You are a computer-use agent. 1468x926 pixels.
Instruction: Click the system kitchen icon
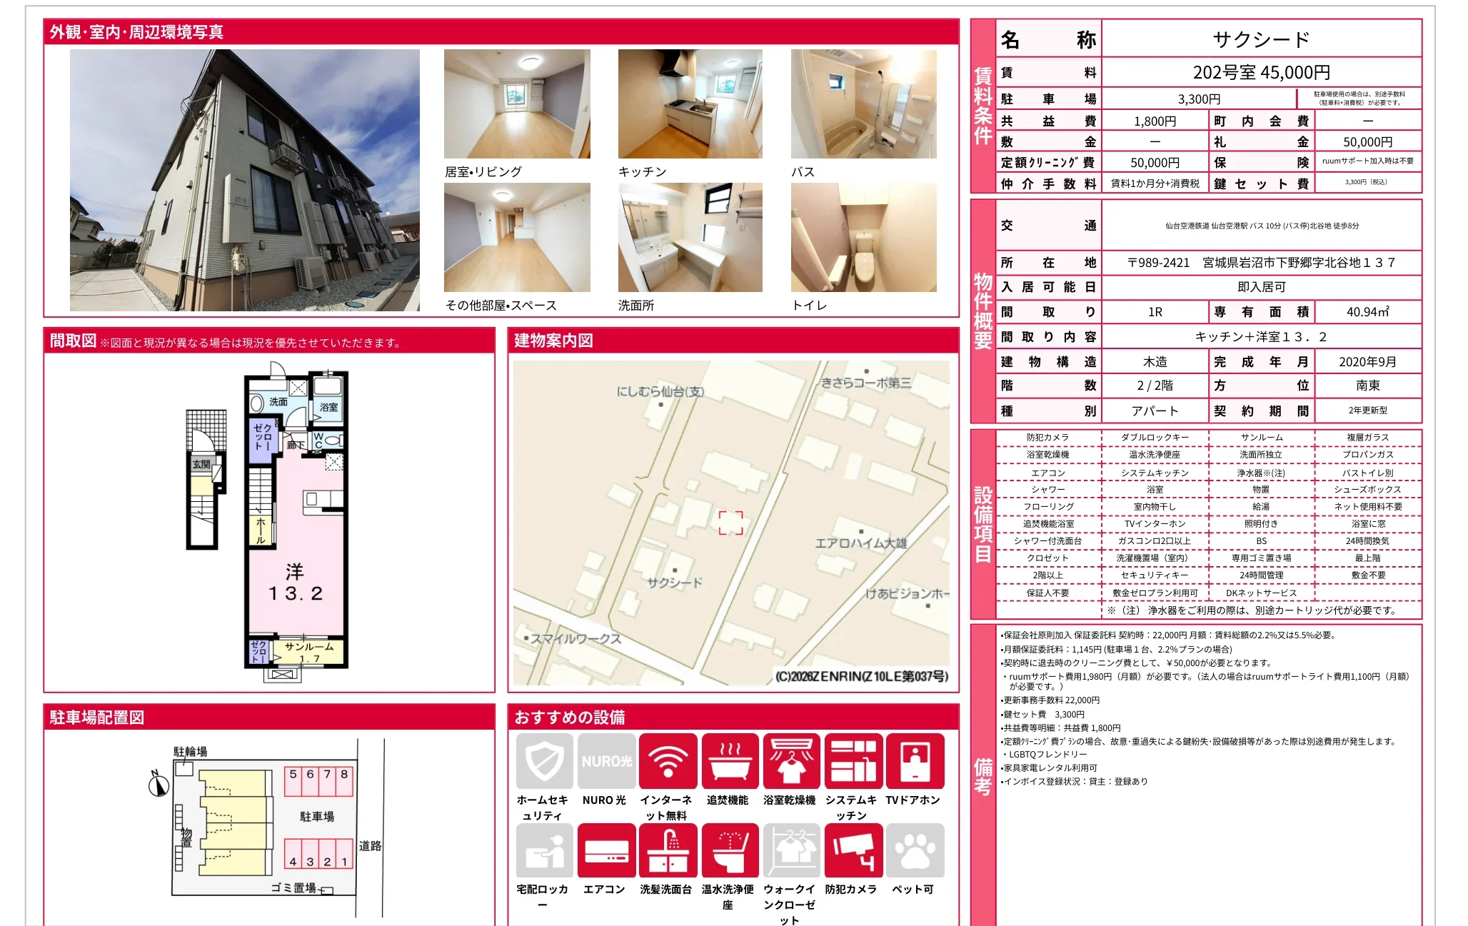[853, 761]
